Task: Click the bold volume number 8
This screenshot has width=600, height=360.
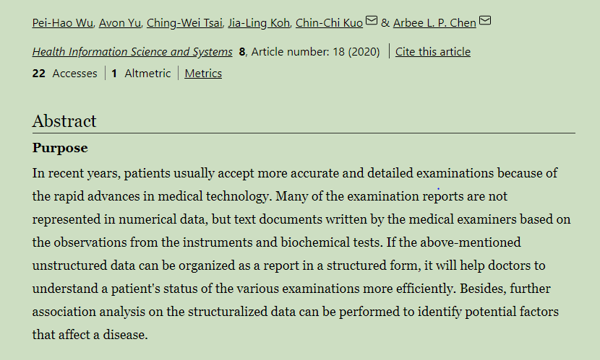Action: point(242,51)
